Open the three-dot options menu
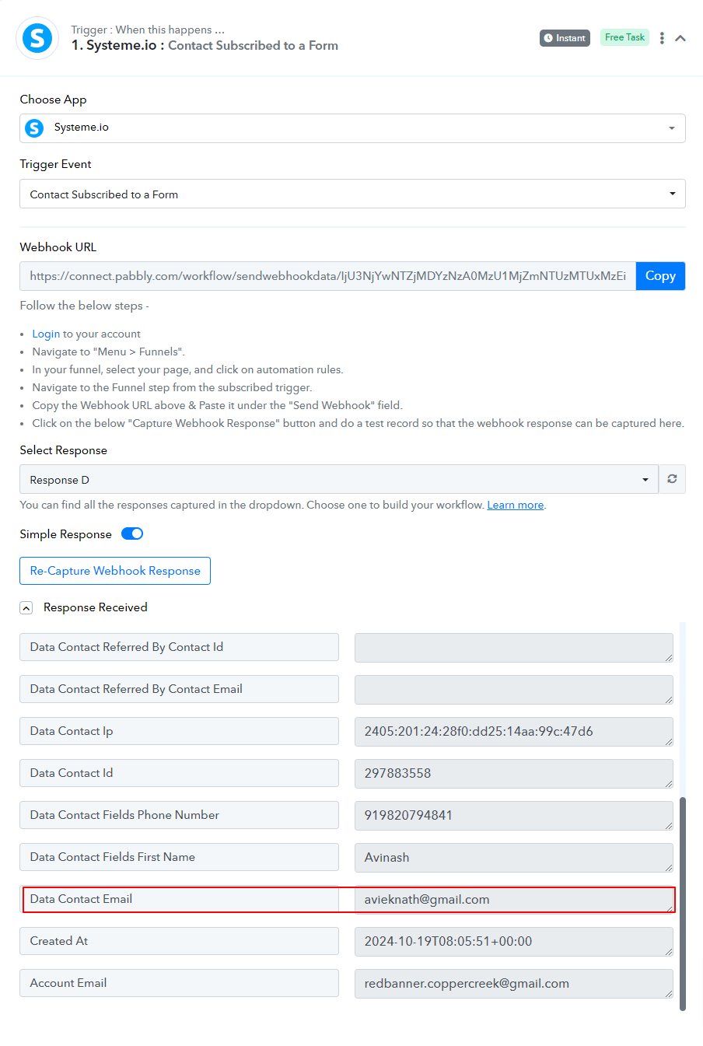The image size is (703, 1046). tap(662, 38)
